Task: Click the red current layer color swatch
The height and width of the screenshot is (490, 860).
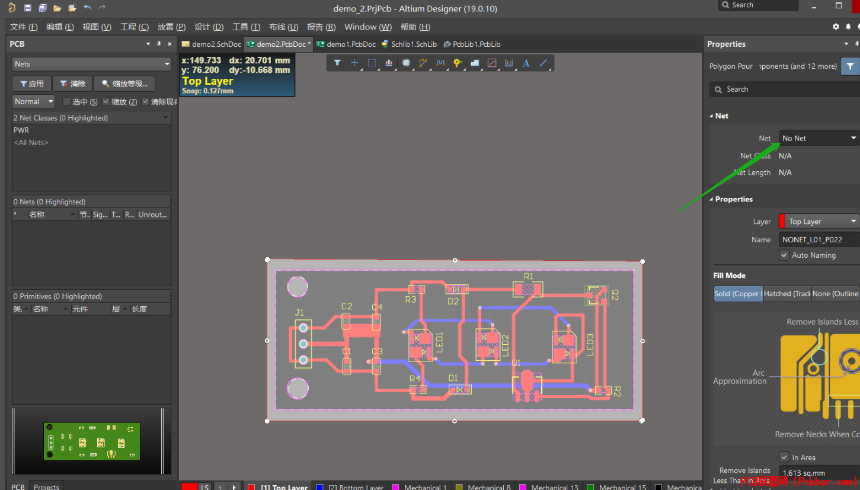Action: pyautogui.click(x=189, y=487)
